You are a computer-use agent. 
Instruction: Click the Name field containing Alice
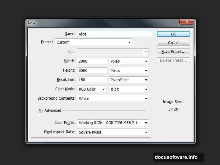[x=114, y=34]
